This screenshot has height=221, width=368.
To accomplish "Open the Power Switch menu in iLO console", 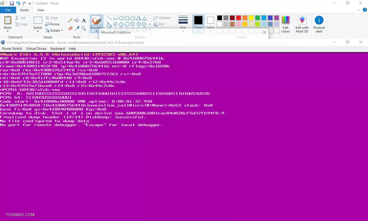I will click(12, 49).
